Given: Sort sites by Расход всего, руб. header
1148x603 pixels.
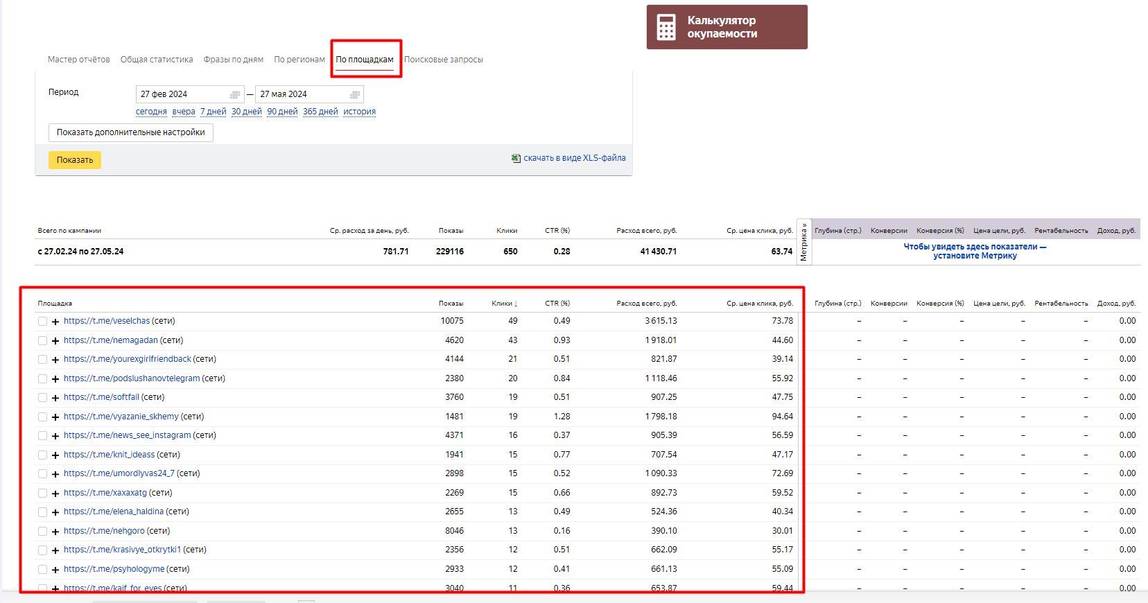Looking at the screenshot, I should [x=647, y=304].
